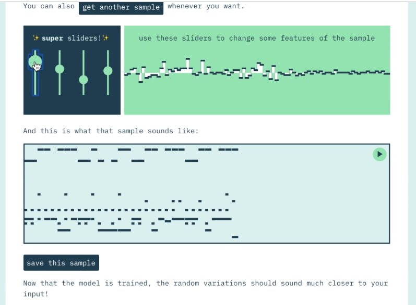Click the highlighted first slider knob
Screen dimensions: 416x305
point(34,63)
